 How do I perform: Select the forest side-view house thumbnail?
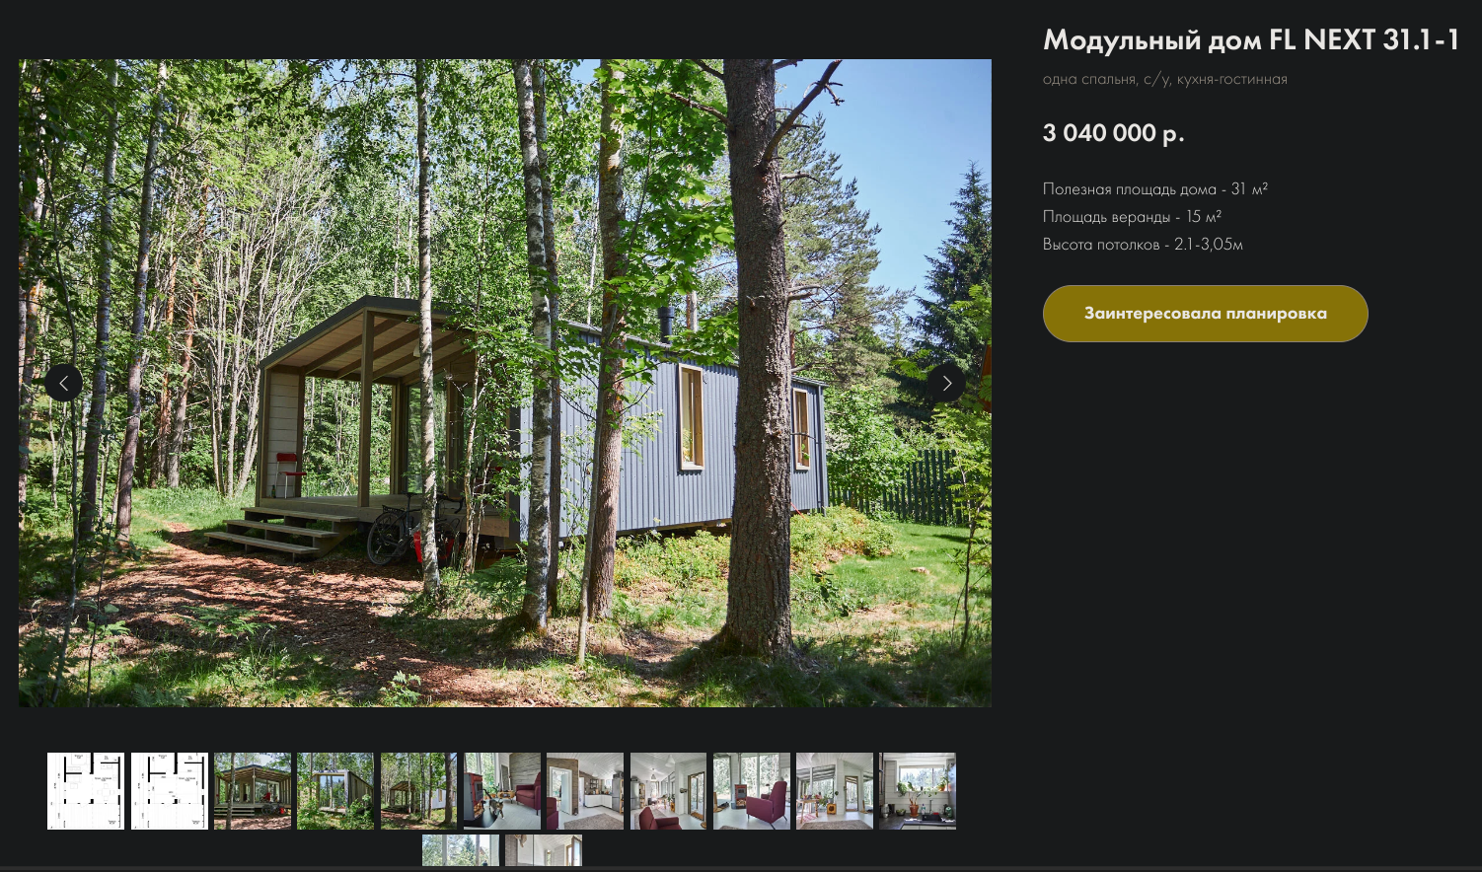click(x=419, y=791)
